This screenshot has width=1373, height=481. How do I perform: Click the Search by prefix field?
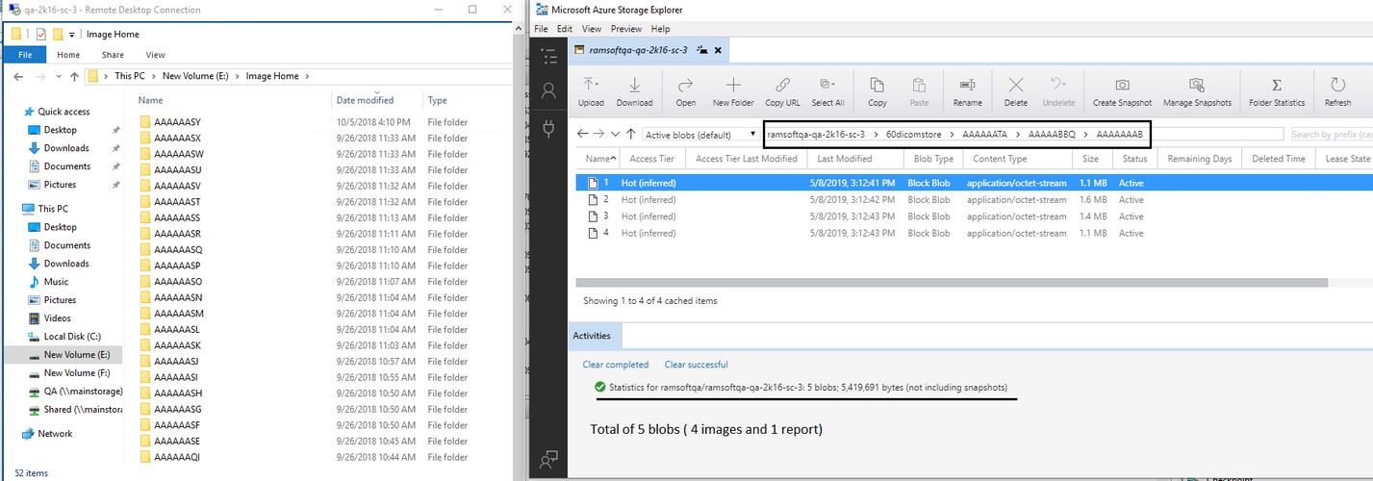click(1330, 135)
